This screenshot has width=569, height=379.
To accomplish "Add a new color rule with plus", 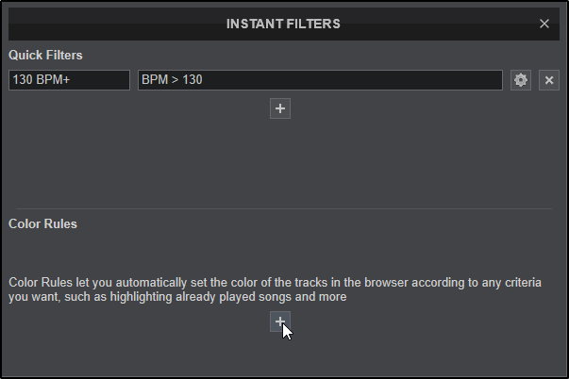I will click(280, 322).
